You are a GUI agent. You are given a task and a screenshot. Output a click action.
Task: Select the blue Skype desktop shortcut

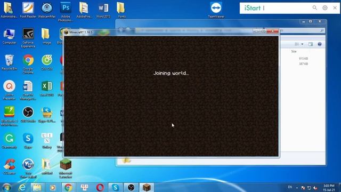click(x=28, y=141)
